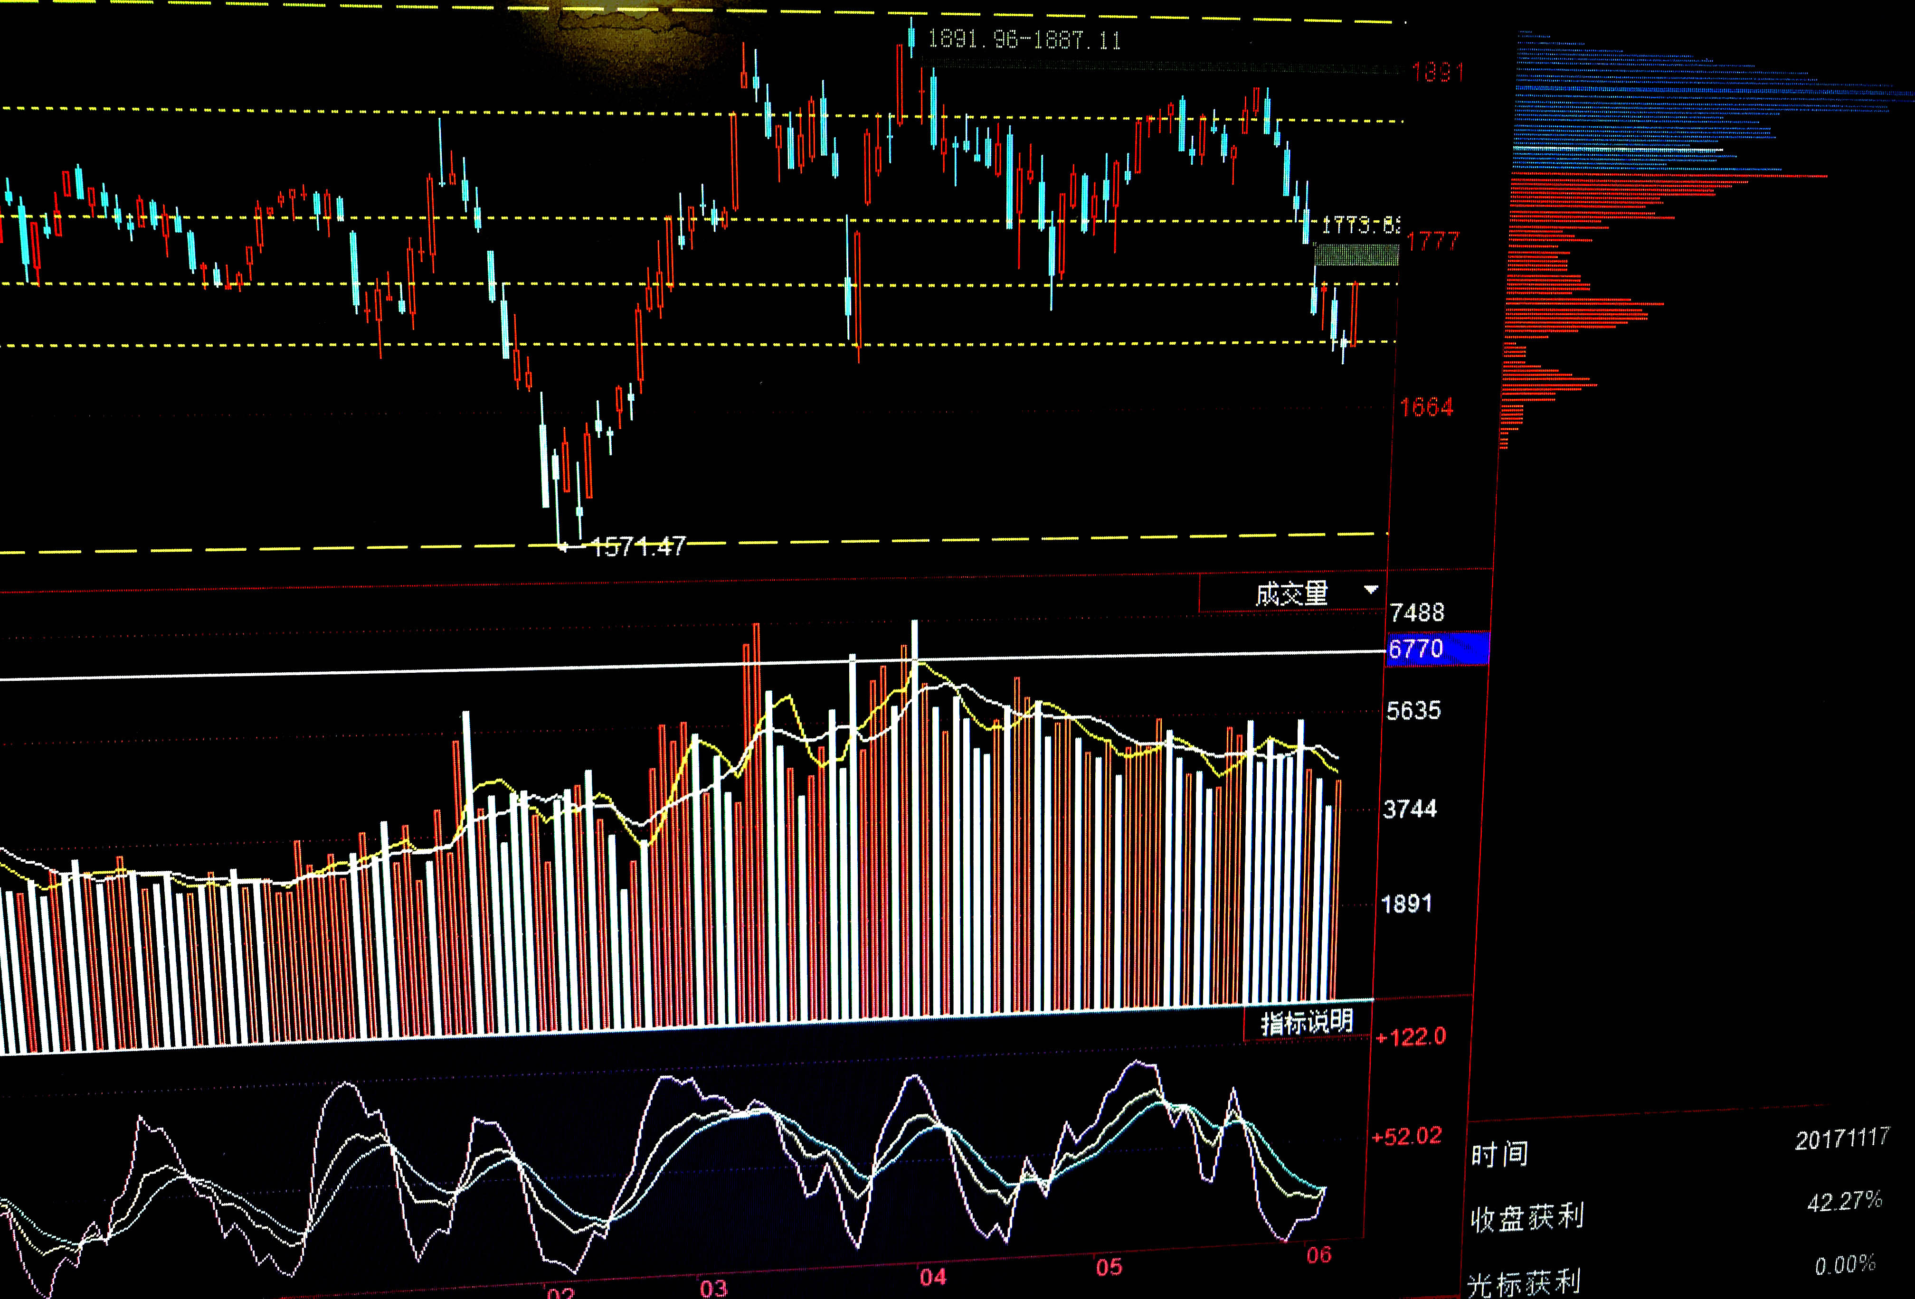Image resolution: width=1915 pixels, height=1299 pixels.
Task: Click the 光标获利 label
Action: [x=1524, y=1283]
